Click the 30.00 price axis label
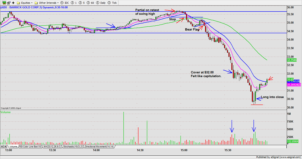 (290, 107)
